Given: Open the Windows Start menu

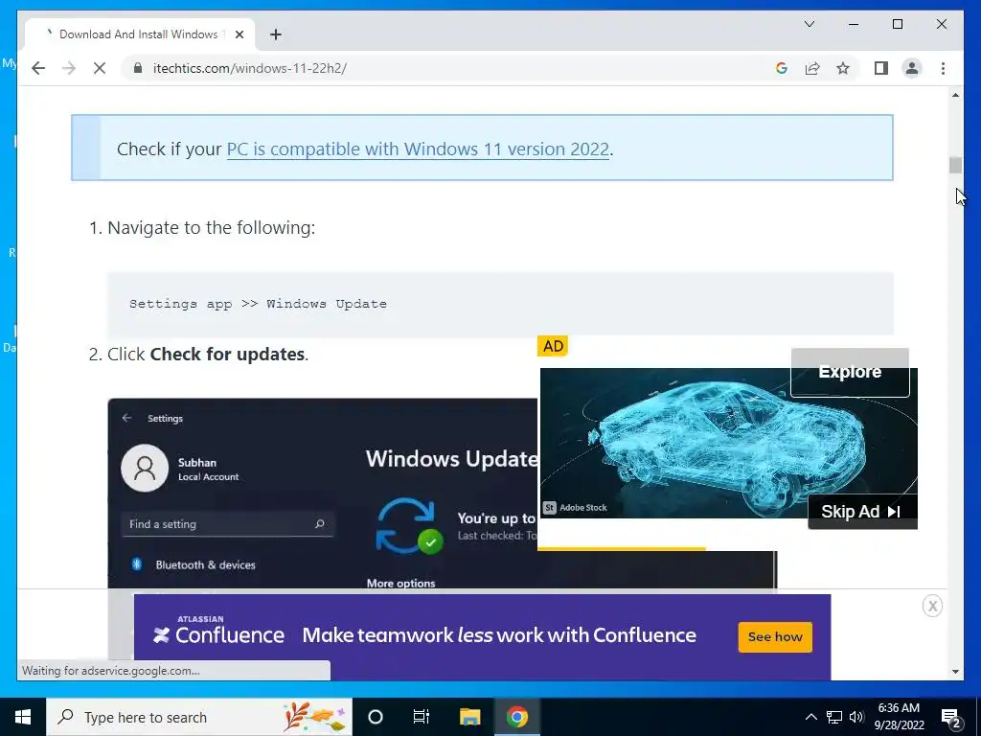Looking at the screenshot, I should (23, 717).
